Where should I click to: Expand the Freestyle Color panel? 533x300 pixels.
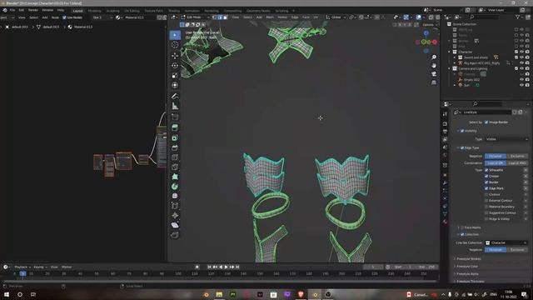(467, 267)
